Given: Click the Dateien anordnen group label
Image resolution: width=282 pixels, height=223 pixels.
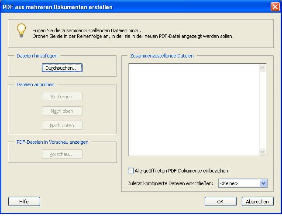Looking at the screenshot, I should 35,84.
